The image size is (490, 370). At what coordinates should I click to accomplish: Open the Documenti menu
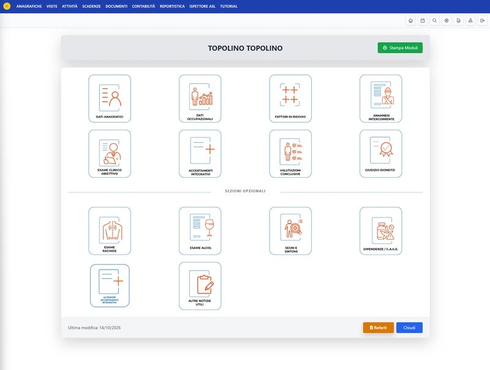coord(116,6)
